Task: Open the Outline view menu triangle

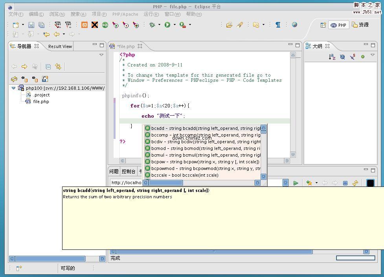Action: tap(373, 55)
